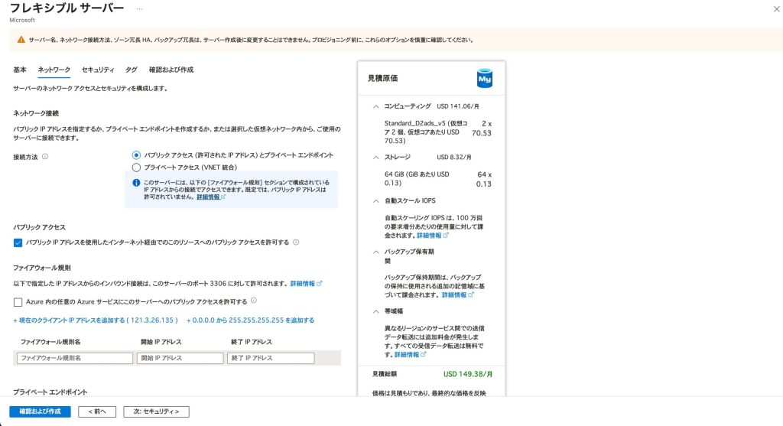Screen dimensions: 783x426
Task: Click info icon beside public access checkbox
Action: tap(296, 242)
